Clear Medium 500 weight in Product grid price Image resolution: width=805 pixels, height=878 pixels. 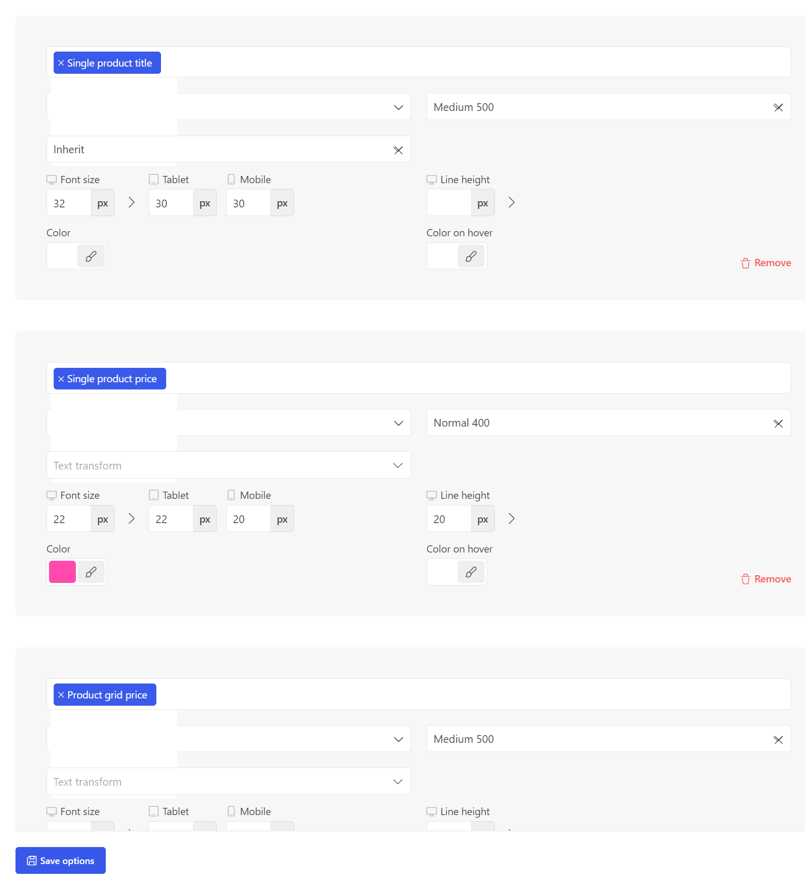[778, 740]
